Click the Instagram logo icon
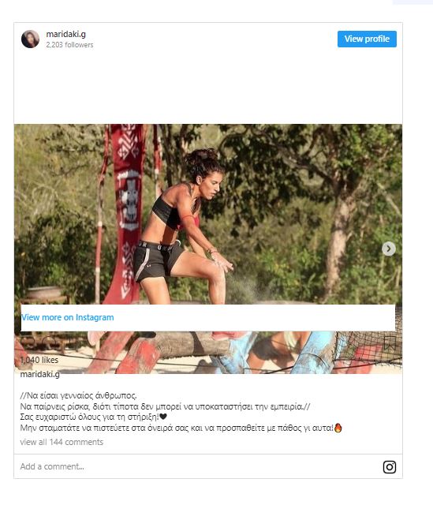The image size is (433, 505). (x=389, y=466)
